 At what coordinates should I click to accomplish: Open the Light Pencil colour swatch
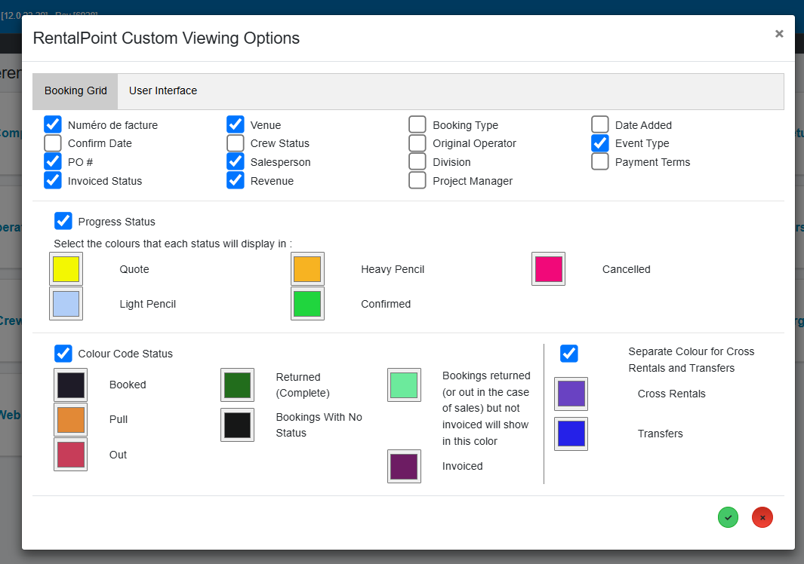coord(66,304)
